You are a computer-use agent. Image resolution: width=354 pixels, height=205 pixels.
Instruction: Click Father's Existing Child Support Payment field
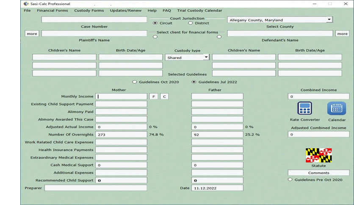click(x=217, y=104)
